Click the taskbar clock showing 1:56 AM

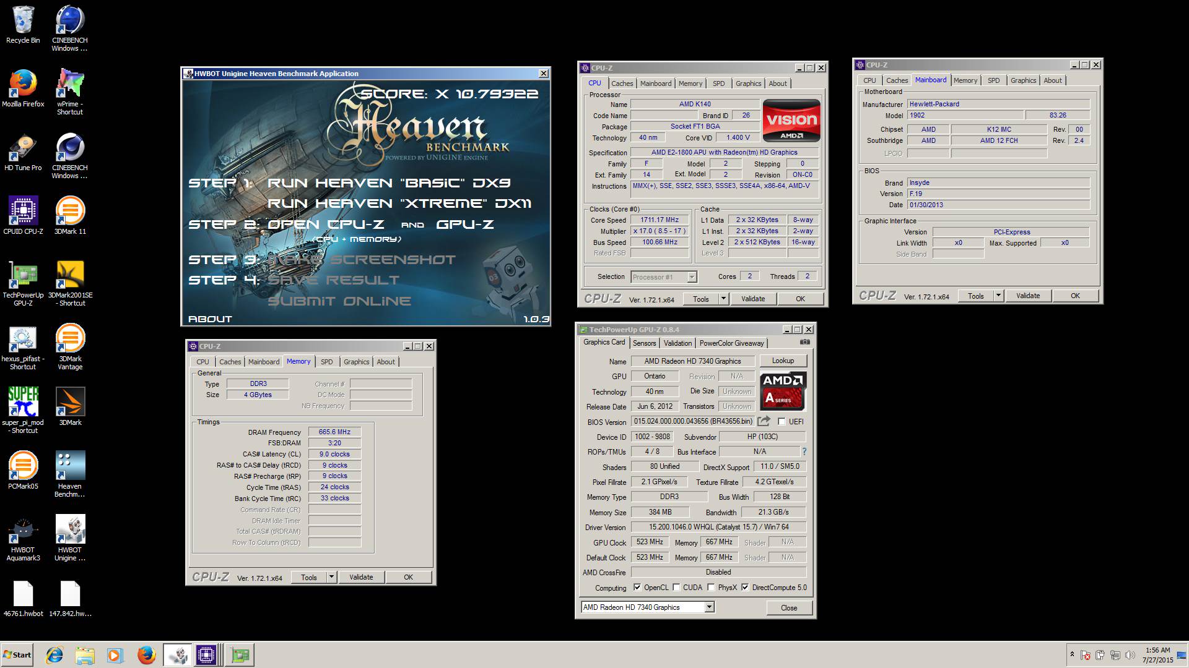[1157, 655]
